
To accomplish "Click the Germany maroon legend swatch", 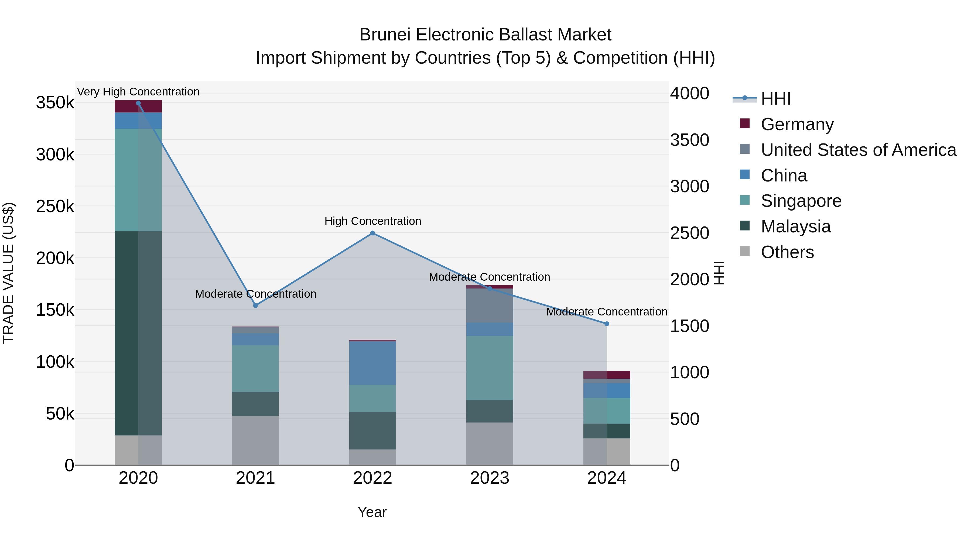I will 745,123.
